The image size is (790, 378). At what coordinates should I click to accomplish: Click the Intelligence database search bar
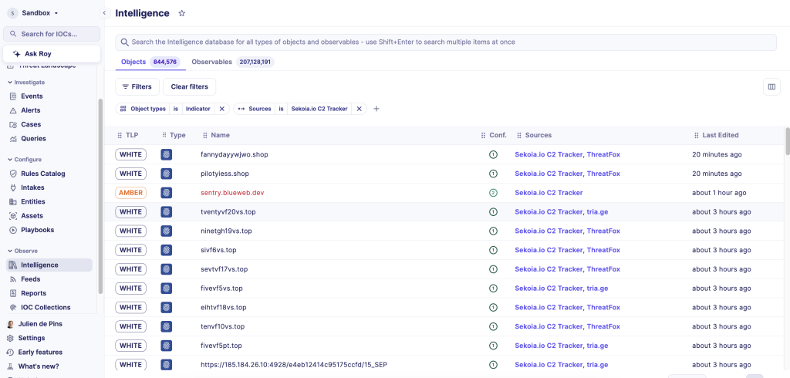click(x=446, y=42)
